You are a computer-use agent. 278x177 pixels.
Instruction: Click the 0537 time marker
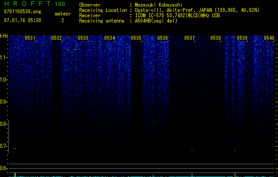pyautogui.click(x=190, y=38)
